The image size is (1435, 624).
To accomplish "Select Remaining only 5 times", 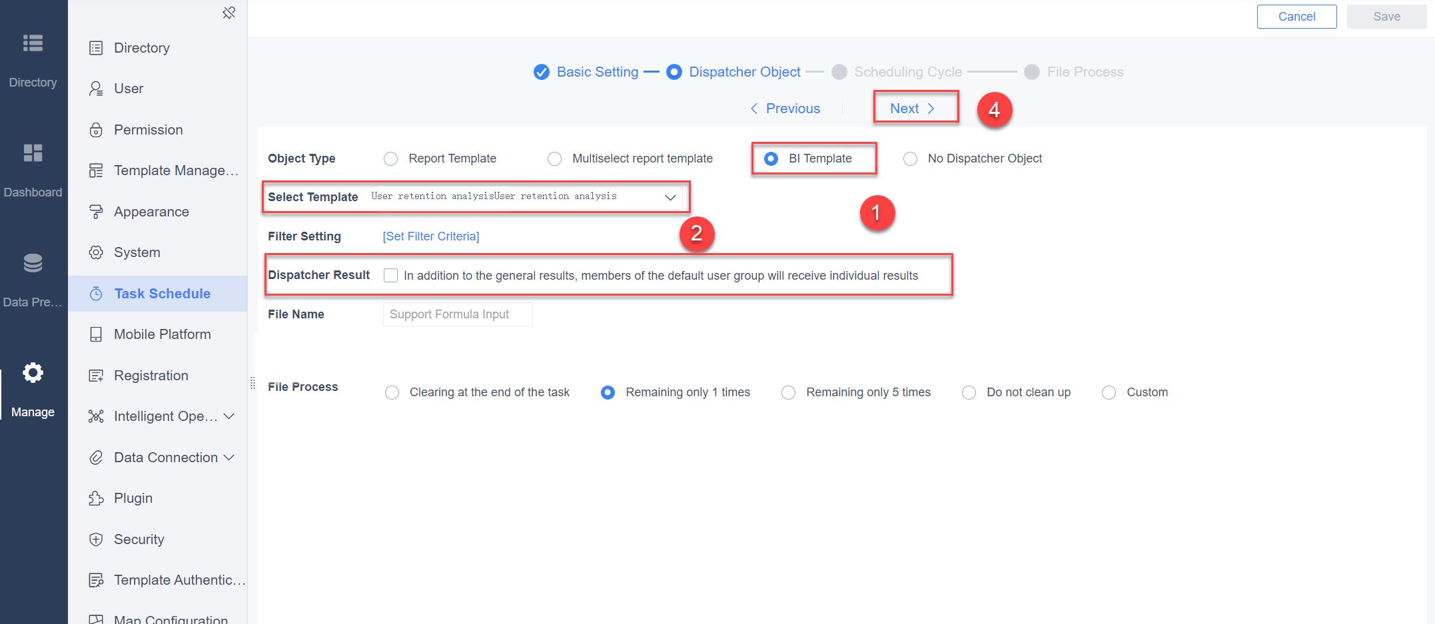I will pyautogui.click(x=789, y=393).
